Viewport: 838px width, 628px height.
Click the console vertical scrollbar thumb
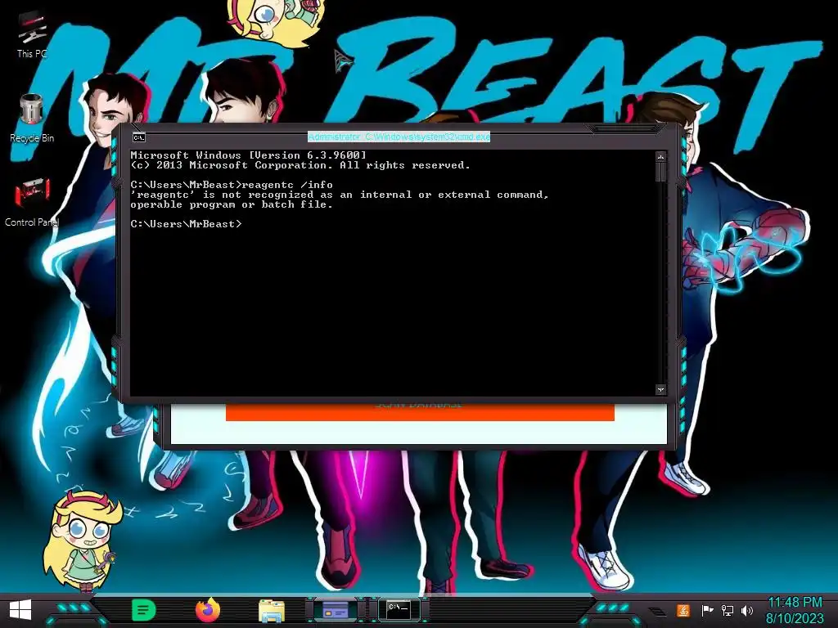(660, 172)
